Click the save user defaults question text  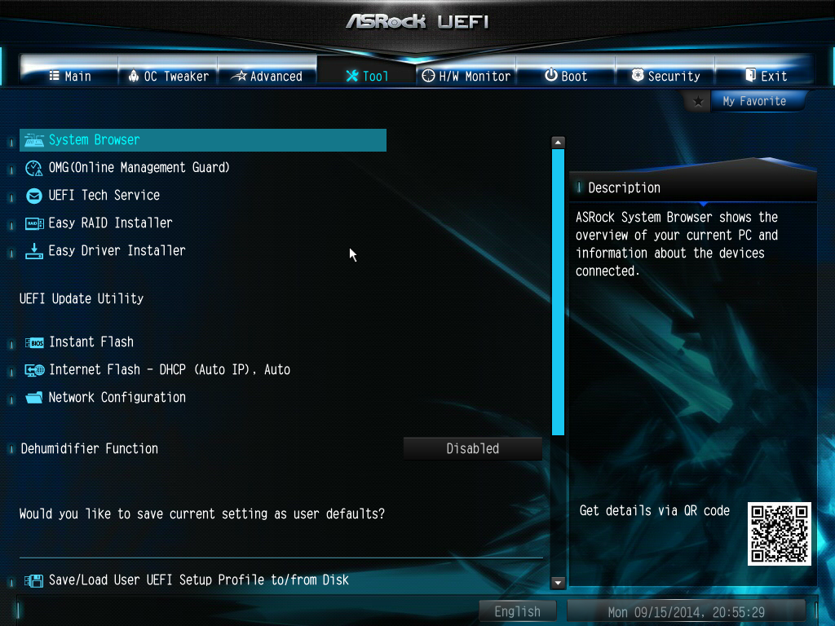[202, 514]
